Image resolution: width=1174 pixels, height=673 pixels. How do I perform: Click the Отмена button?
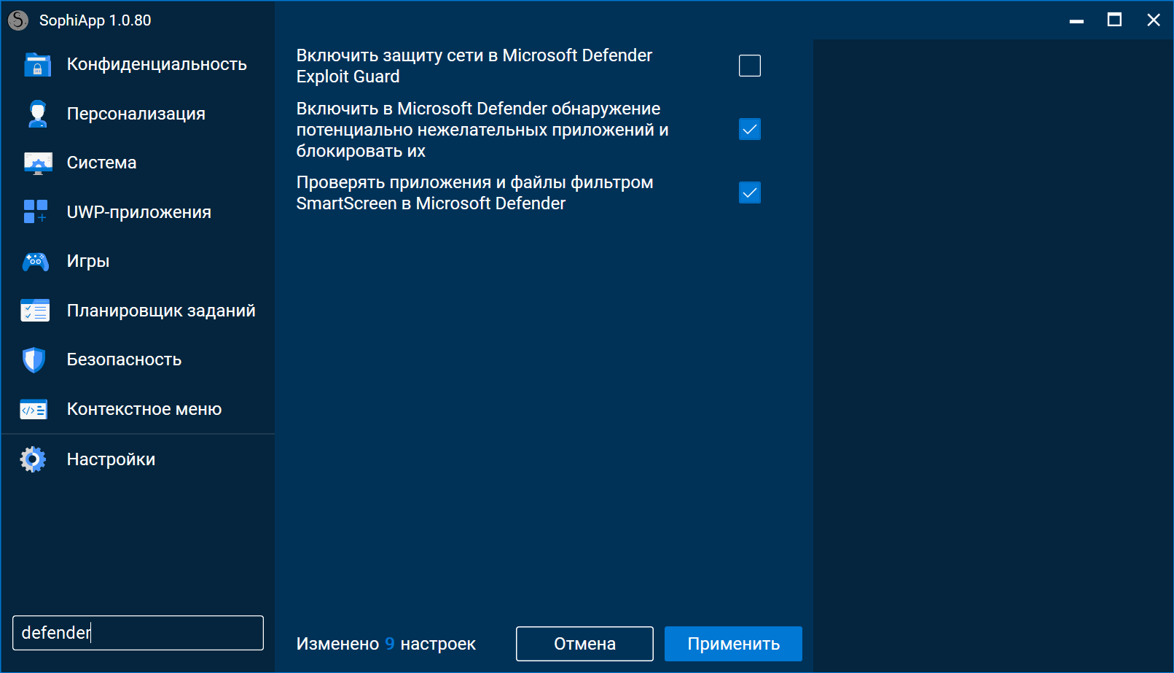pyautogui.click(x=584, y=644)
